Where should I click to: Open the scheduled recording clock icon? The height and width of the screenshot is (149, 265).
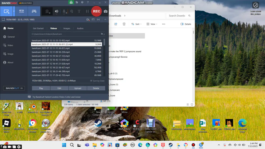click(82, 2)
